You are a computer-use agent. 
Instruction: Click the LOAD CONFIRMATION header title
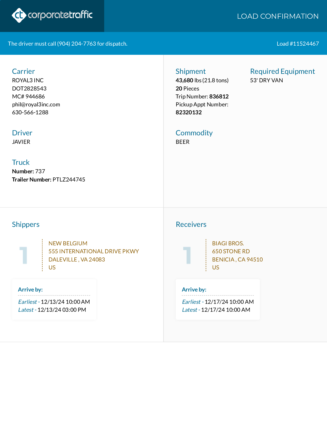[278, 16]
